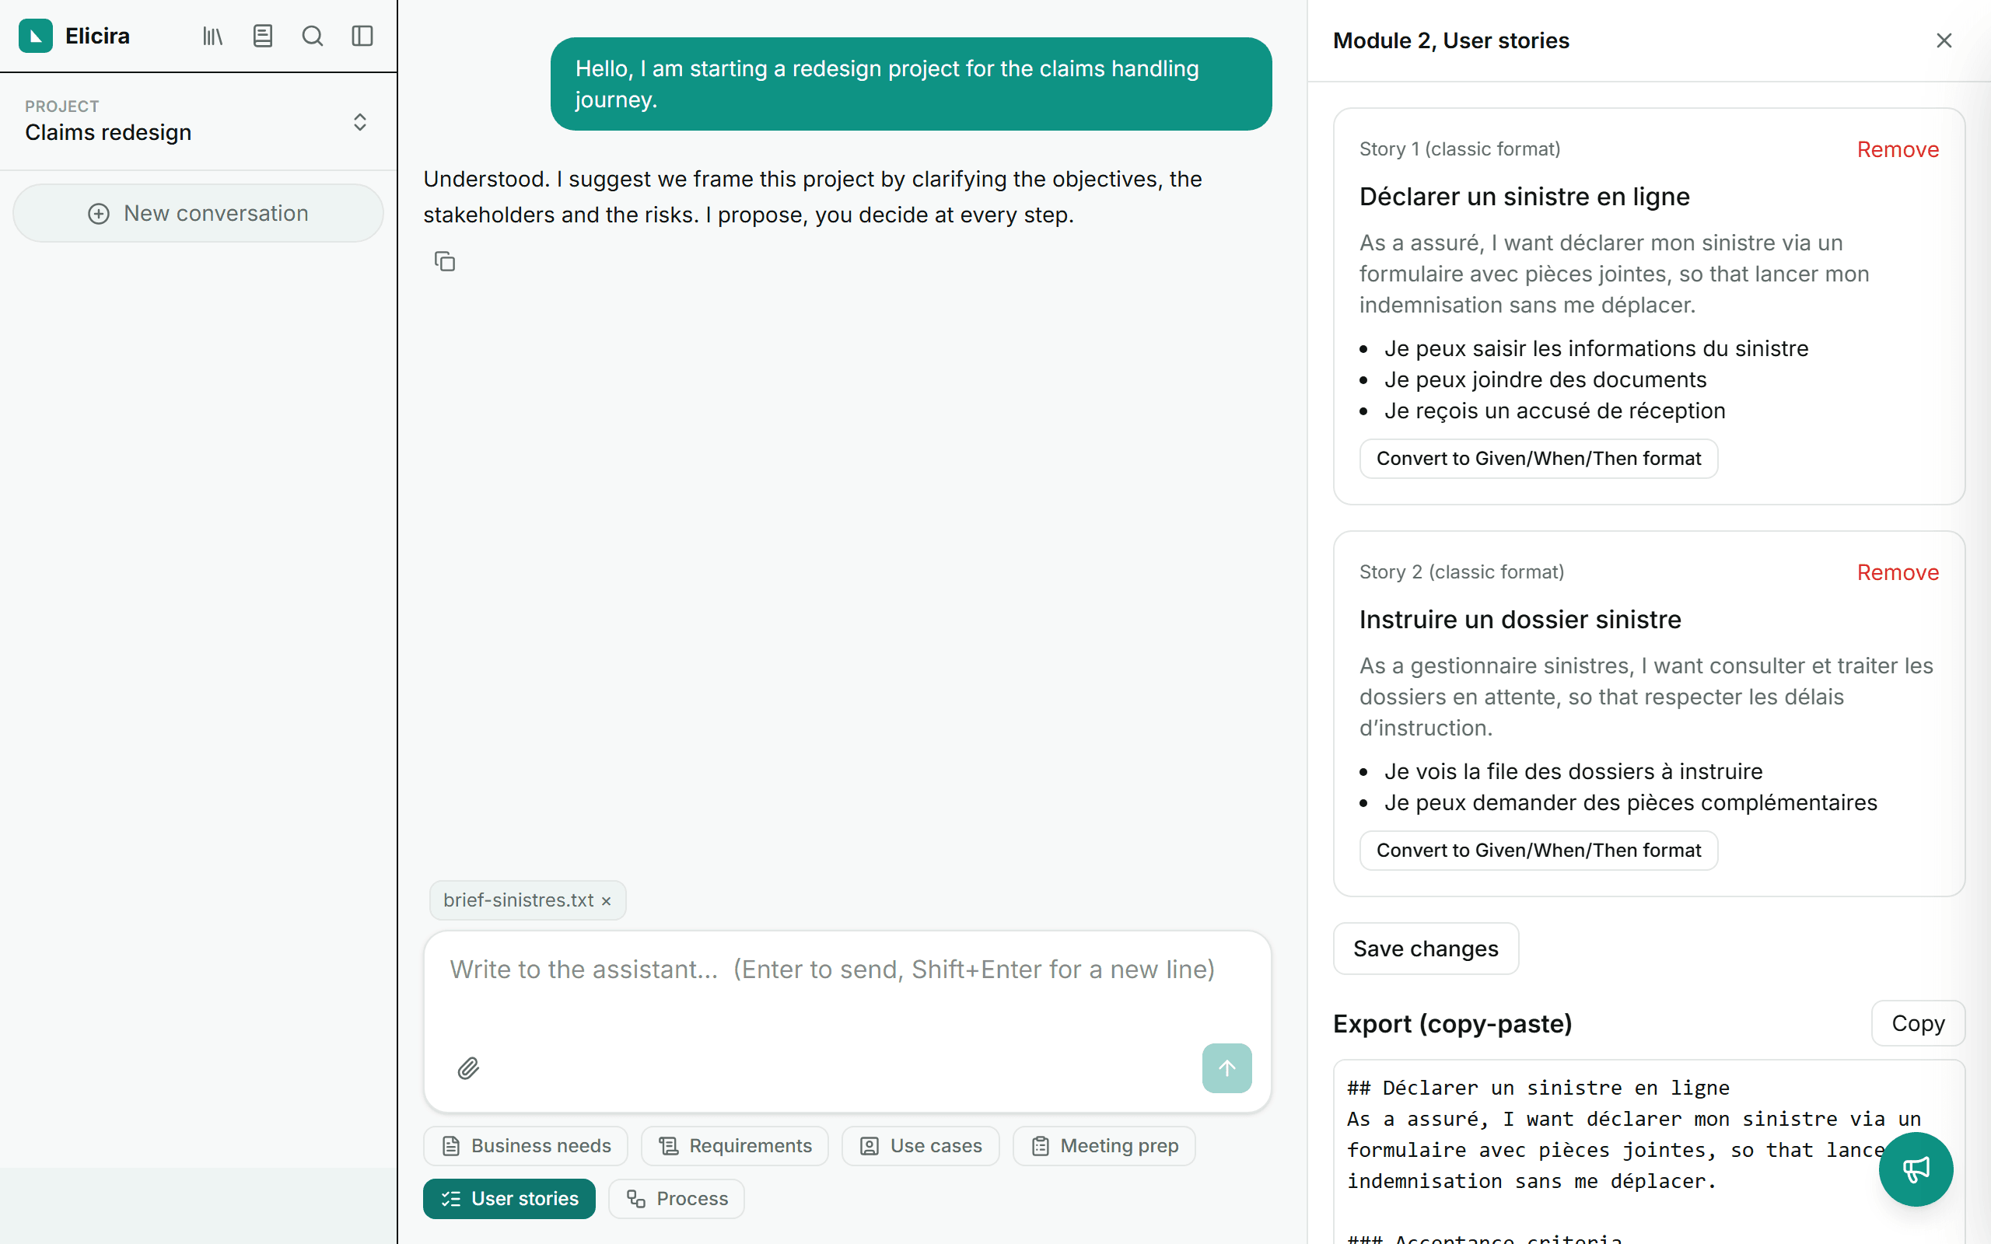Select the Requirements module chip
This screenshot has width=1991, height=1244.
[x=735, y=1145]
